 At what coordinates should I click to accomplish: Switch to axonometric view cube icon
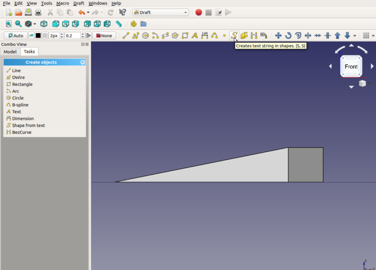pyautogui.click(x=44, y=23)
